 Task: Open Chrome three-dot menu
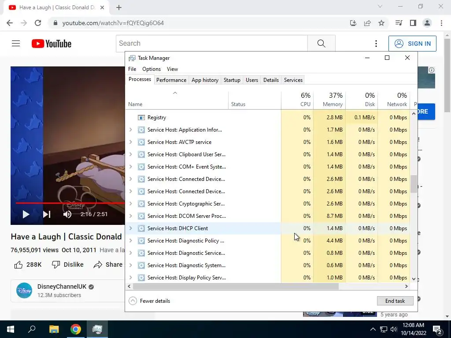click(441, 23)
